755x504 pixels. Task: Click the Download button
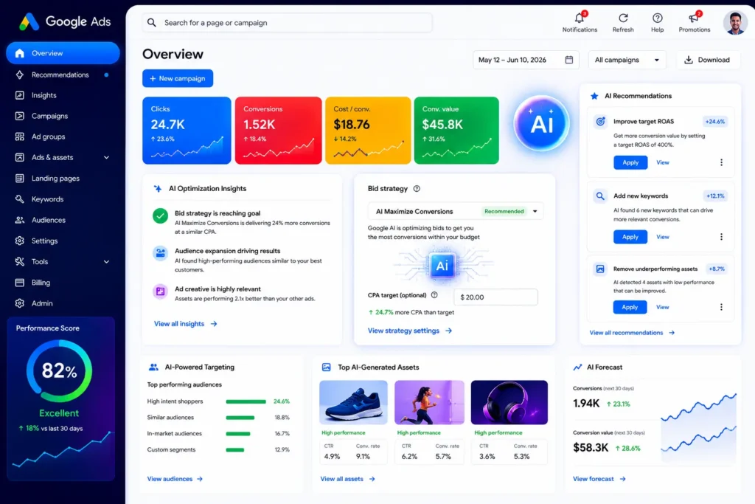pos(708,60)
